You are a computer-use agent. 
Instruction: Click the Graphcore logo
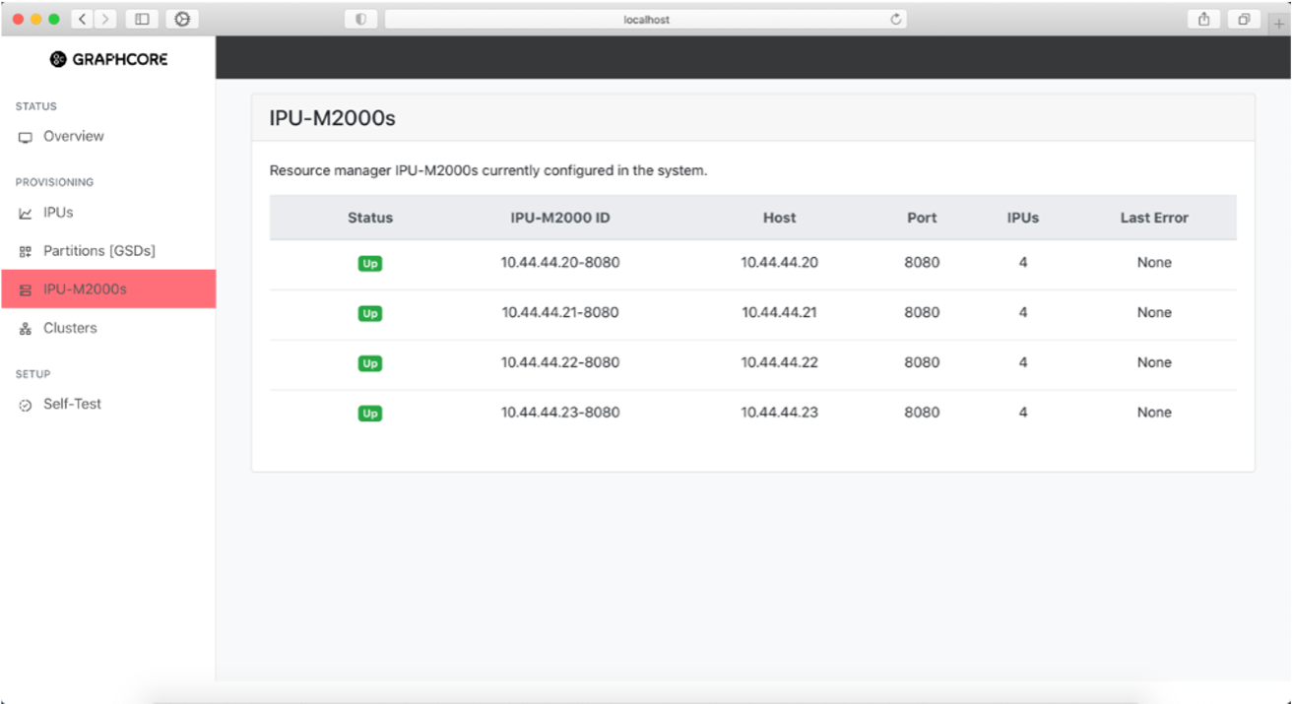(108, 59)
